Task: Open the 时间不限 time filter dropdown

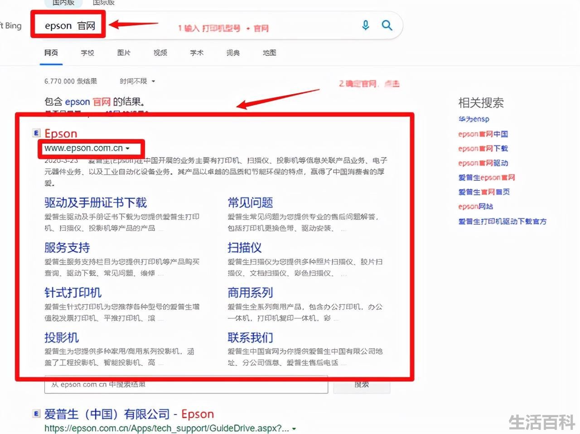Action: (x=137, y=81)
